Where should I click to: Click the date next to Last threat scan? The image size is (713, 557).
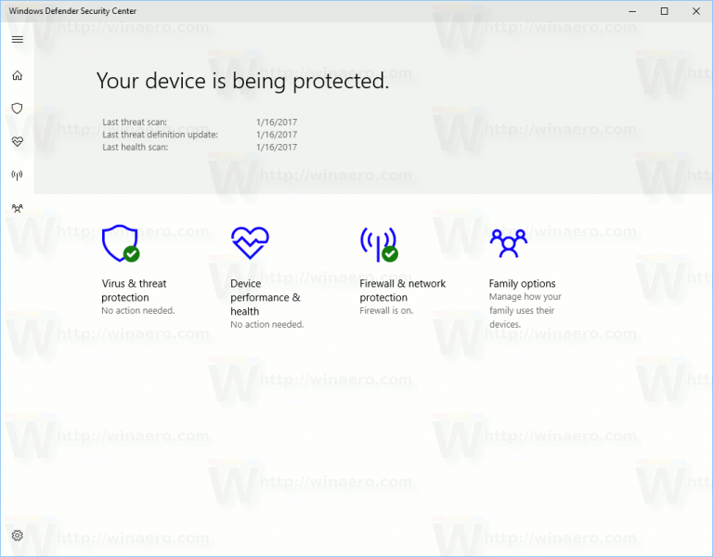[x=277, y=122]
